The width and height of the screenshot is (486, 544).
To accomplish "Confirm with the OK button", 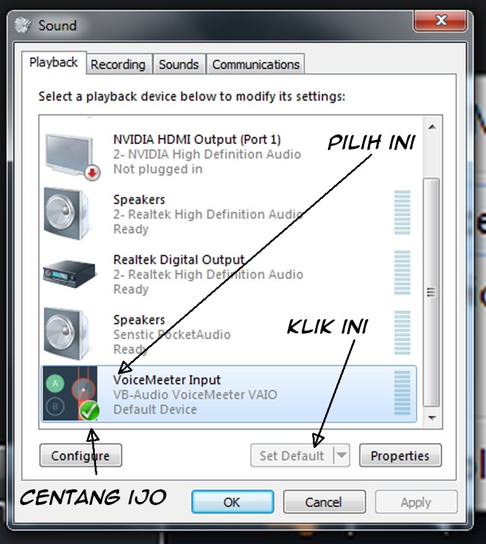I will (x=232, y=502).
